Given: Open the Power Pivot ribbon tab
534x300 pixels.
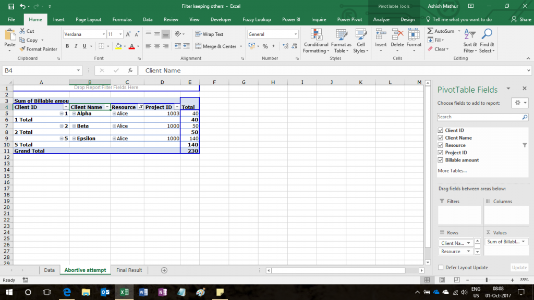Looking at the screenshot, I should click(x=349, y=19).
